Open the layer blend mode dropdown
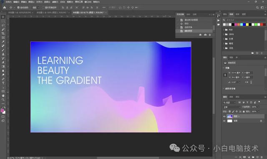This screenshot has height=159, width=267. (232, 107)
